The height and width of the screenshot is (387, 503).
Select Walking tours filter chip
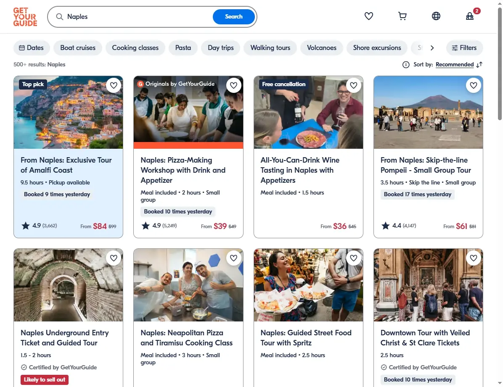click(270, 48)
